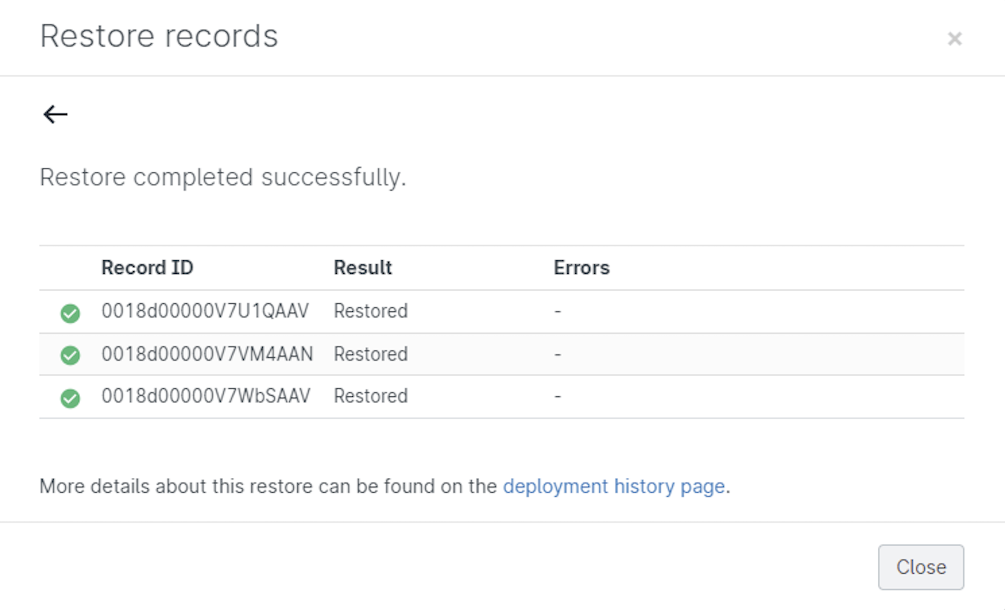Click the errors dash in third row

tap(558, 396)
